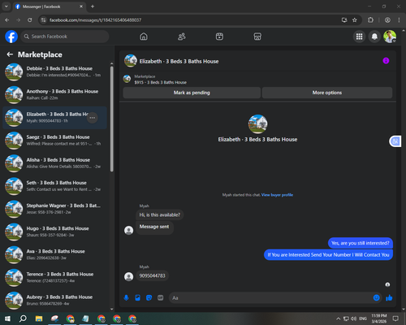Open Aubrey - 3 Beds 3 Baths conversation
The width and height of the screenshot is (406, 325).
click(55, 301)
